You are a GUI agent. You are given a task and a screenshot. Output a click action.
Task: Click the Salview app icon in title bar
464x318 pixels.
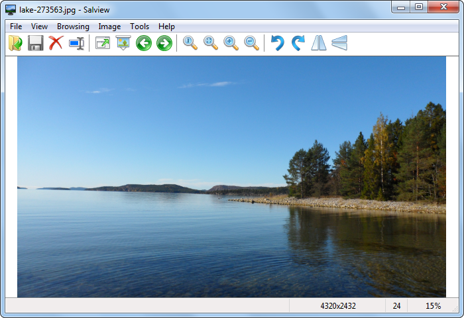tap(11, 9)
